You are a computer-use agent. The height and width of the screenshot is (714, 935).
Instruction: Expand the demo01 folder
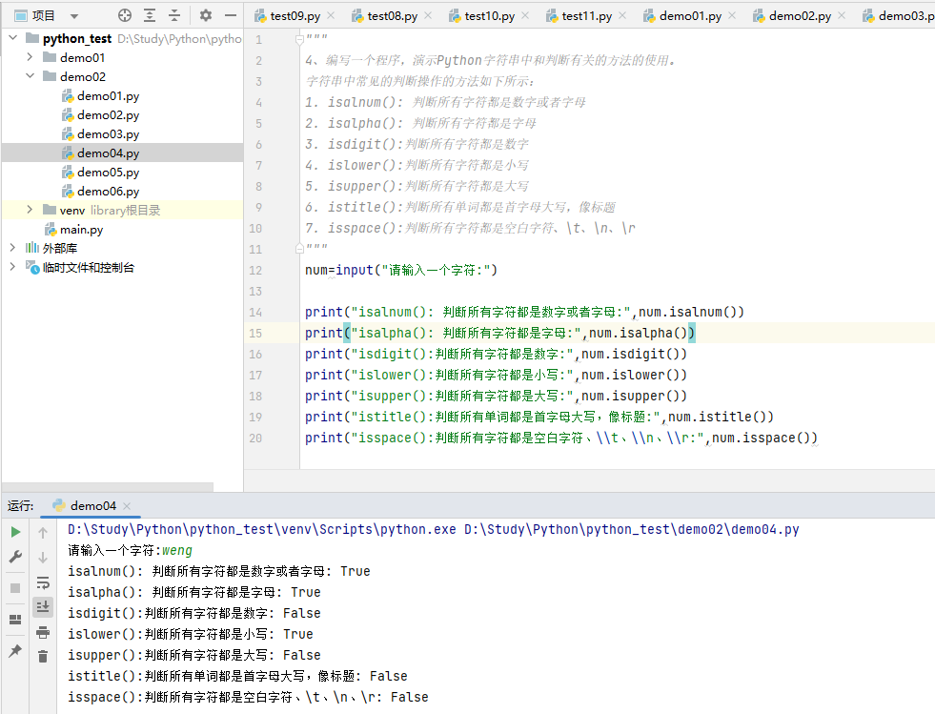30,57
